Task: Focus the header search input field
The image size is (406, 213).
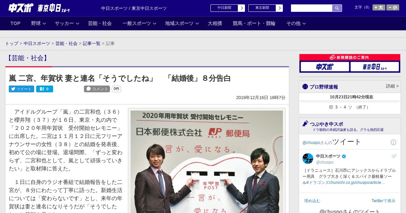Action: (x=312, y=8)
